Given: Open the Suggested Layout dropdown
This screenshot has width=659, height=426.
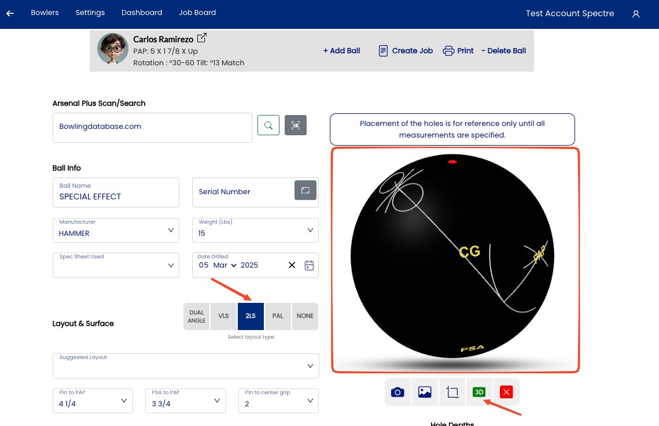Looking at the screenshot, I should coord(311,365).
